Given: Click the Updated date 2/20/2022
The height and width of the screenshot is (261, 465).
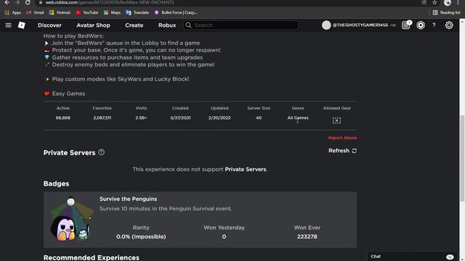Looking at the screenshot, I should pyautogui.click(x=219, y=117).
